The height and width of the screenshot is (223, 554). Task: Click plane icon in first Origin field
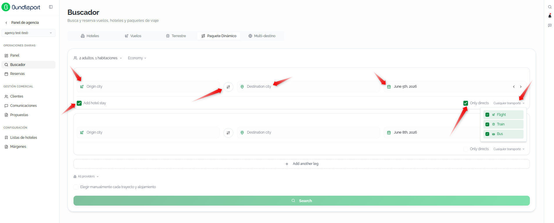click(x=82, y=87)
